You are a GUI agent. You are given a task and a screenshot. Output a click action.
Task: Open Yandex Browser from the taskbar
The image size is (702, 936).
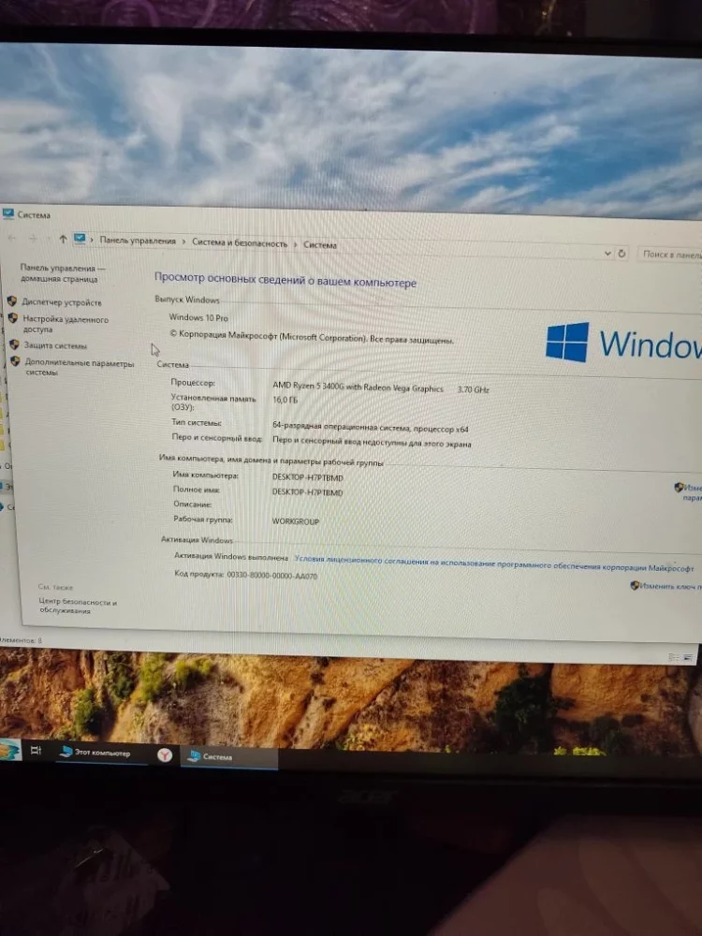[165, 754]
